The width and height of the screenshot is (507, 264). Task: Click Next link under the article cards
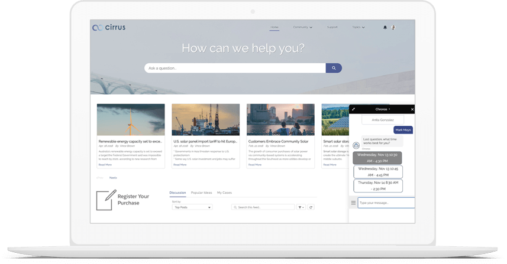(113, 177)
